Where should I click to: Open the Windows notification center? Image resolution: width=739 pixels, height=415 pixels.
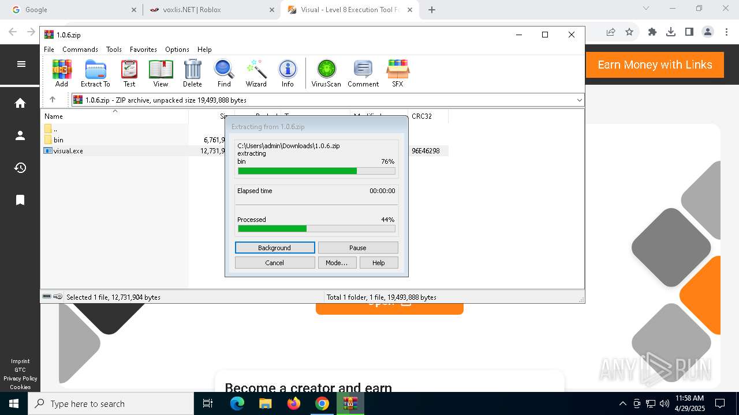[x=720, y=403]
